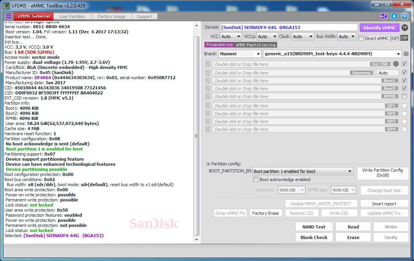
Task: Click the file icon for the RPMB row
Action: coord(208,96)
